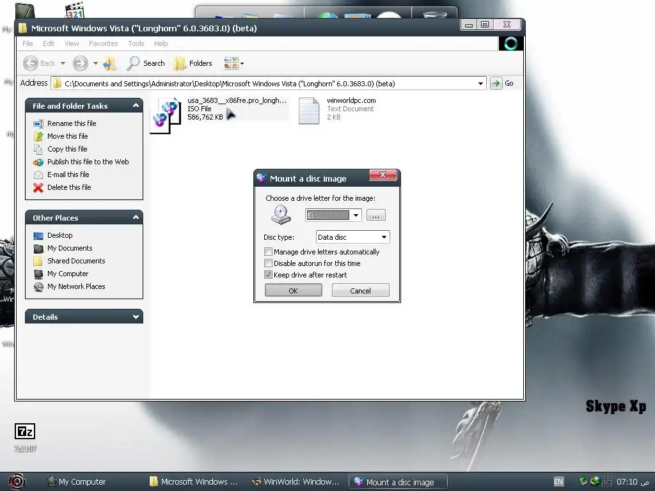Click the Desktop icon in Other Places

click(38, 235)
